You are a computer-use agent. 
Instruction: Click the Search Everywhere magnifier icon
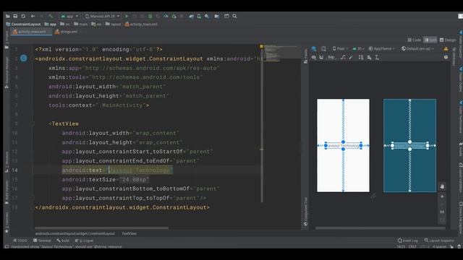pos(234,16)
